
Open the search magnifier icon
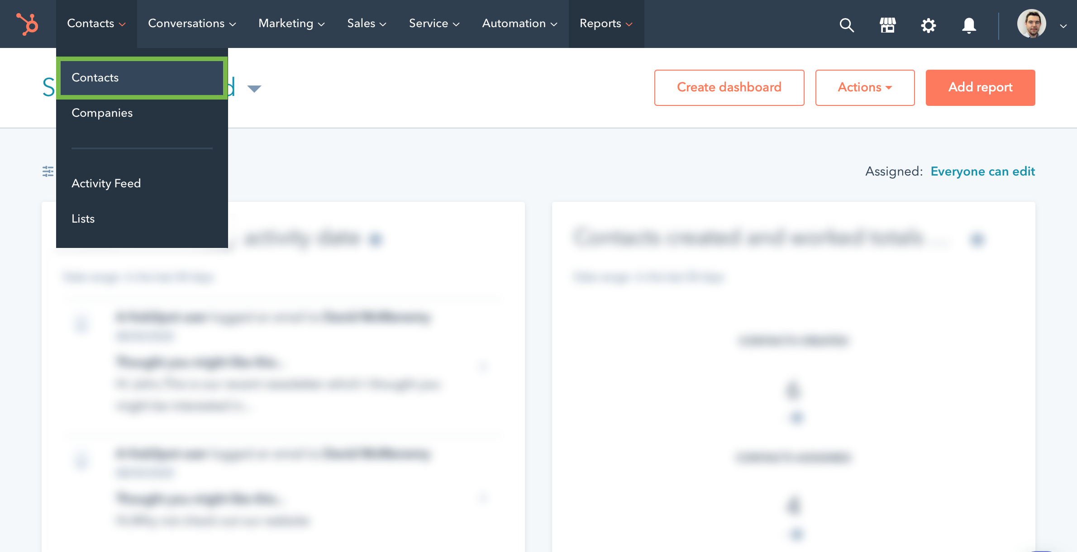(x=847, y=25)
